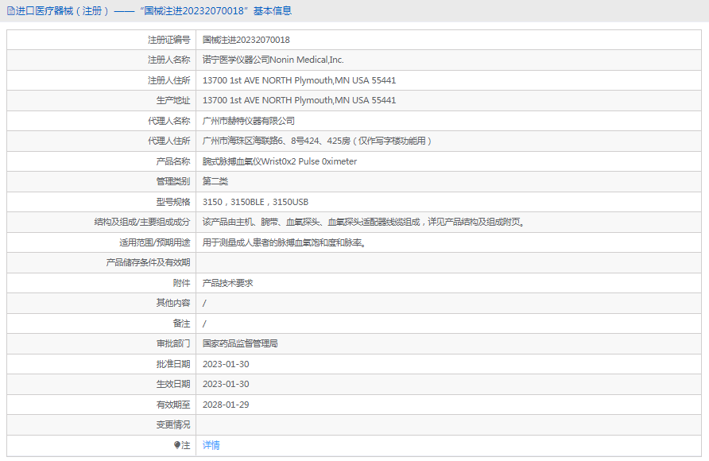Select model value 3150，3150BLE，3150USB
Image resolution: width=709 pixels, height=461 pixels.
(x=255, y=202)
